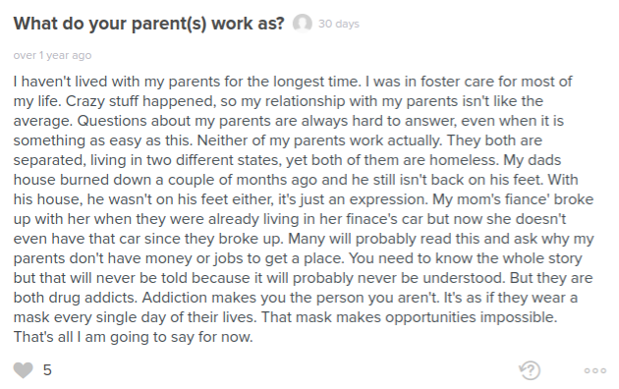Click the answer line starting 'I haven't lived with'
Image resolution: width=619 pixels, height=389 pixels.
click(x=293, y=82)
